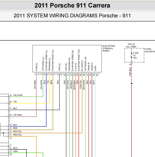Click the HOT AT ALL TIMES label

coord(131,45)
